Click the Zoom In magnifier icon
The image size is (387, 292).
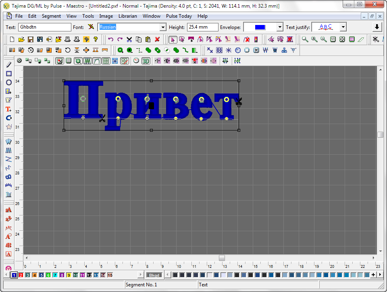click(314, 39)
